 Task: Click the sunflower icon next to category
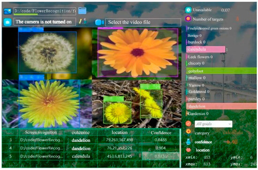pyautogui.click(x=188, y=132)
